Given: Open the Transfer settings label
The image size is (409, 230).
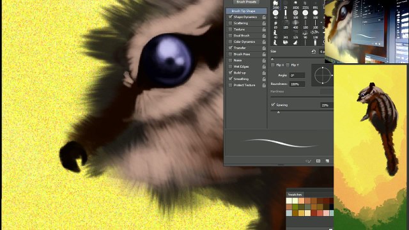Looking at the screenshot, I should pos(240,48).
